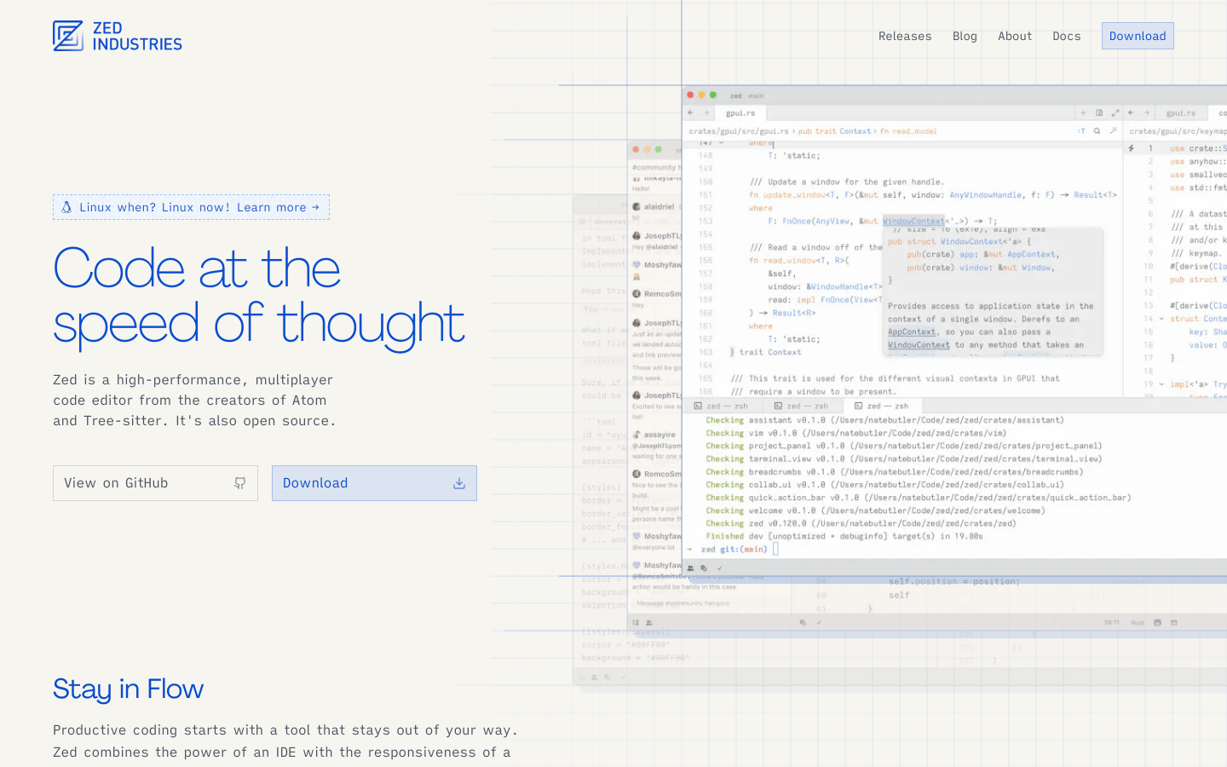Click the View on GitHub button
Viewport: 1227px width, 767px height.
click(155, 483)
